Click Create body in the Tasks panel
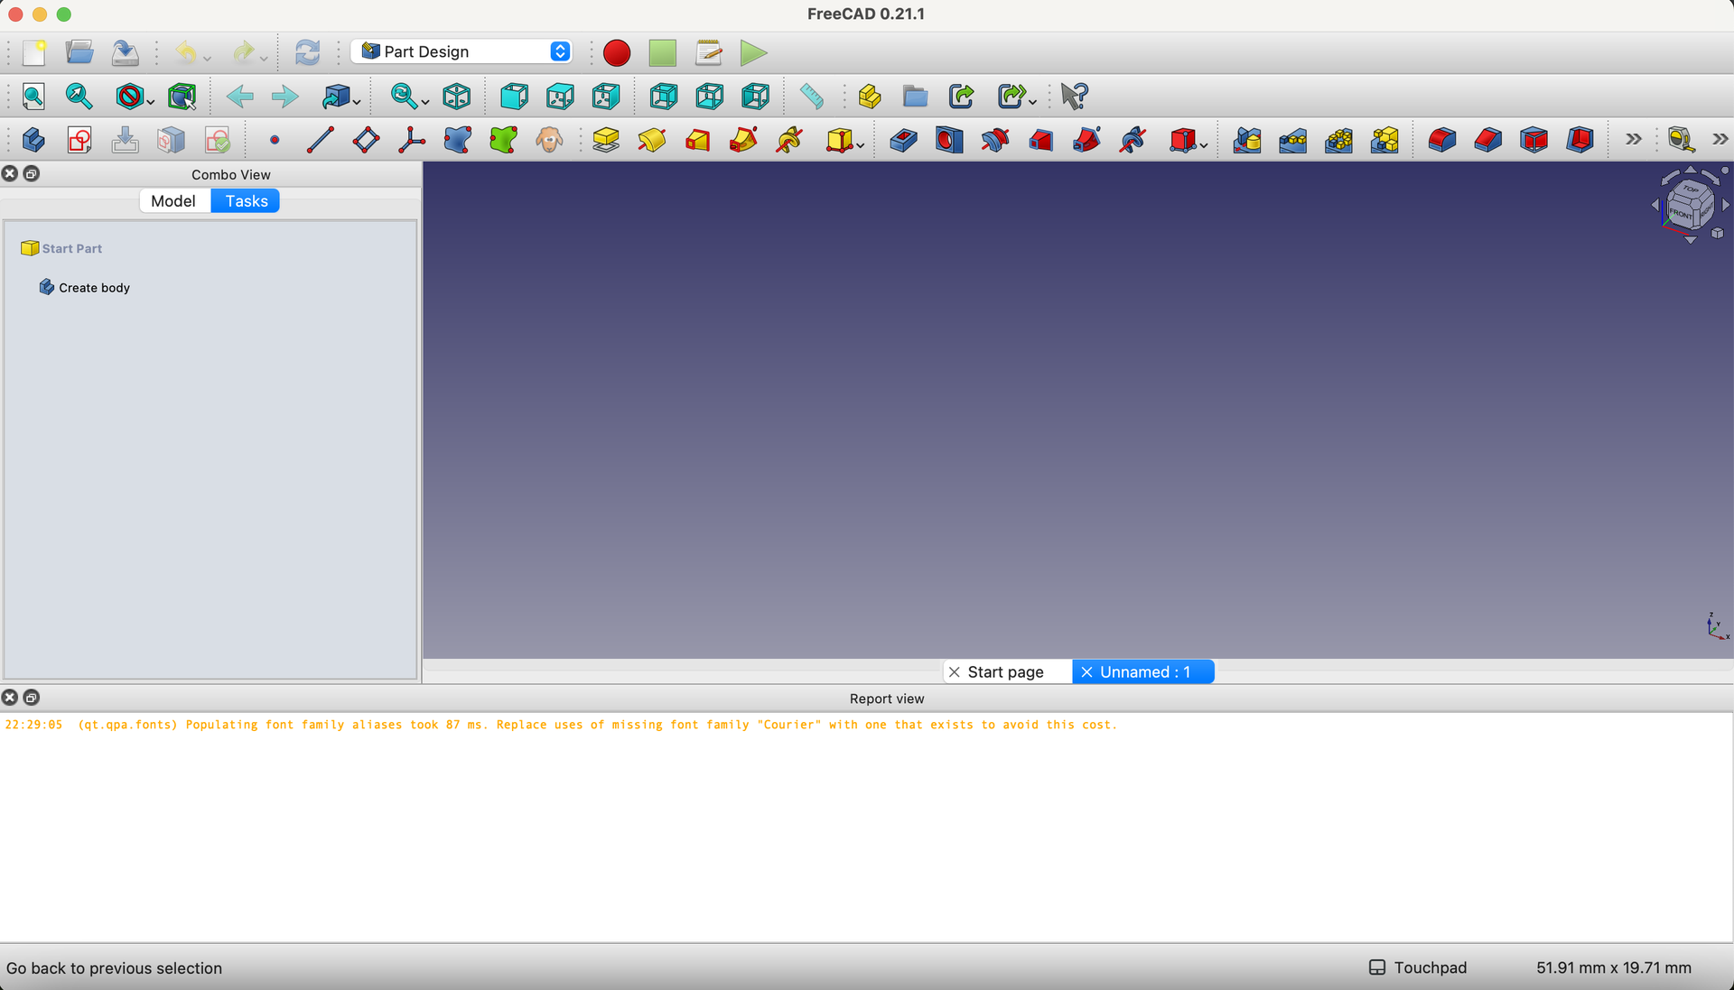1734x990 pixels. [x=92, y=287]
